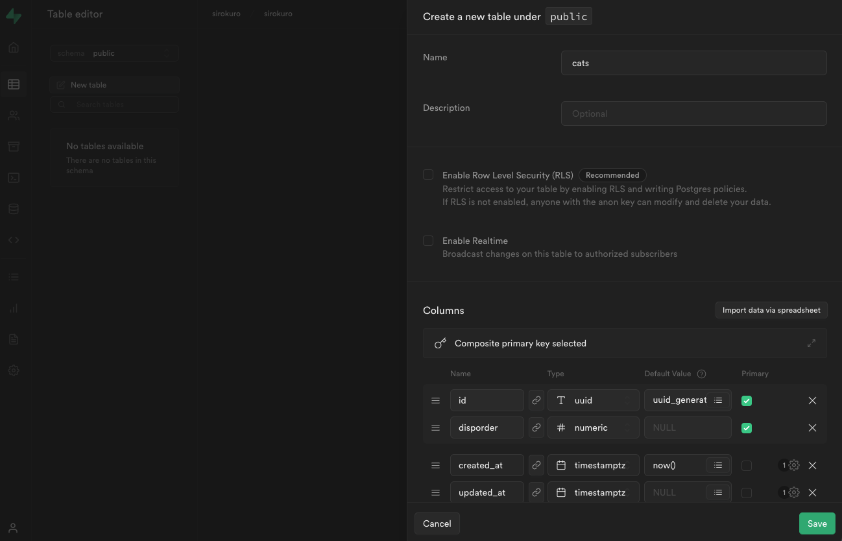Click drag handle of created_at column row
The width and height of the screenshot is (842, 541).
pos(436,465)
